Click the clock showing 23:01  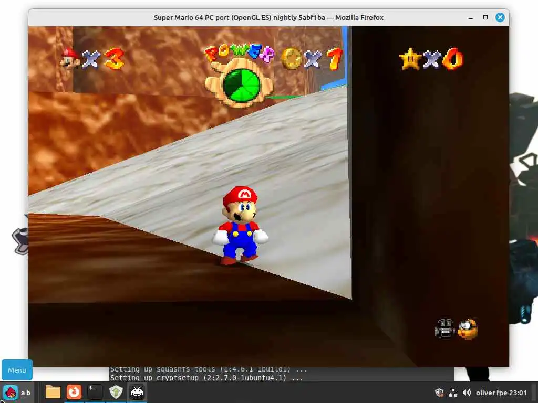(x=518, y=393)
